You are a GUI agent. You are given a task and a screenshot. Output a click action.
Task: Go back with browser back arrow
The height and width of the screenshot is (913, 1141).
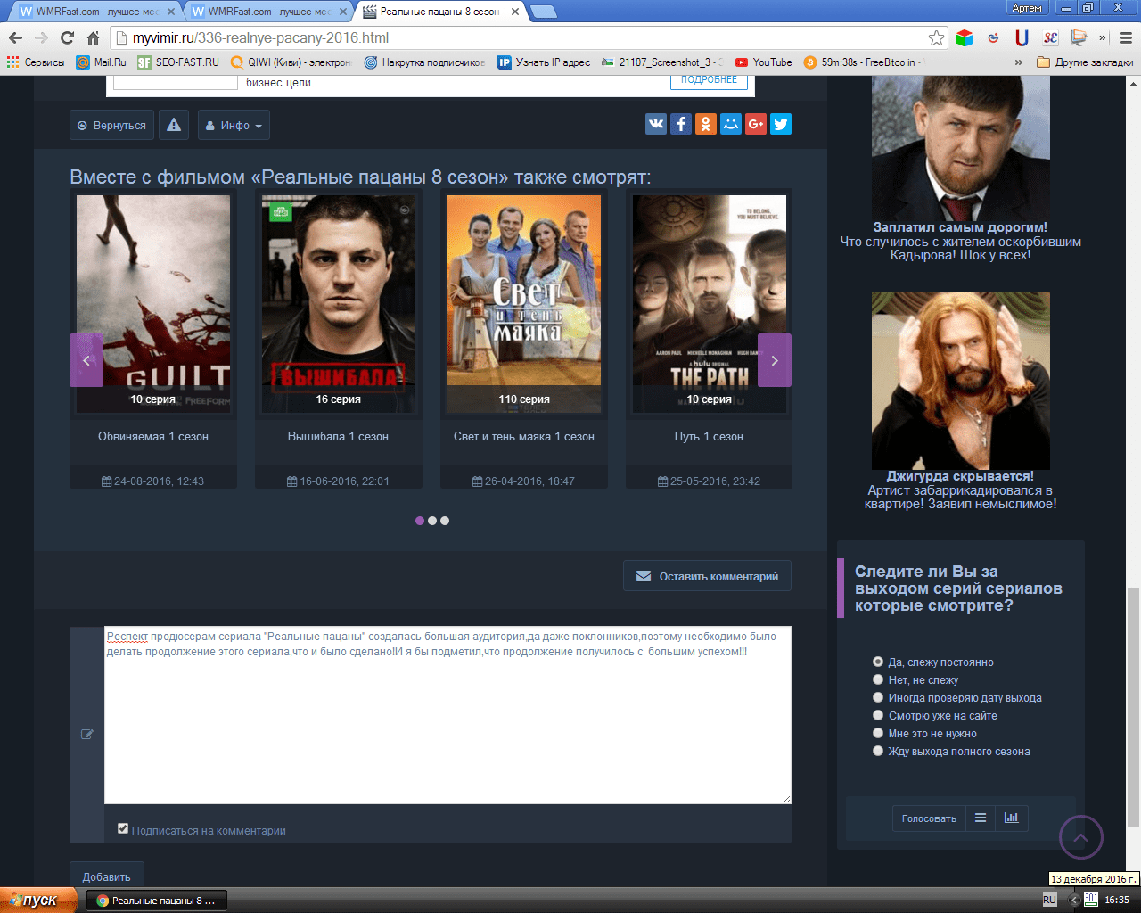point(15,37)
